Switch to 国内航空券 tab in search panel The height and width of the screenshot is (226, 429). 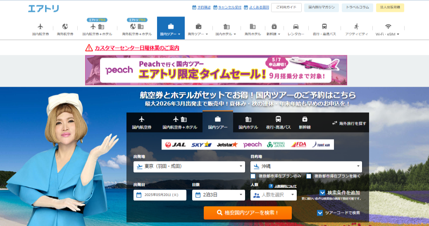141,123
